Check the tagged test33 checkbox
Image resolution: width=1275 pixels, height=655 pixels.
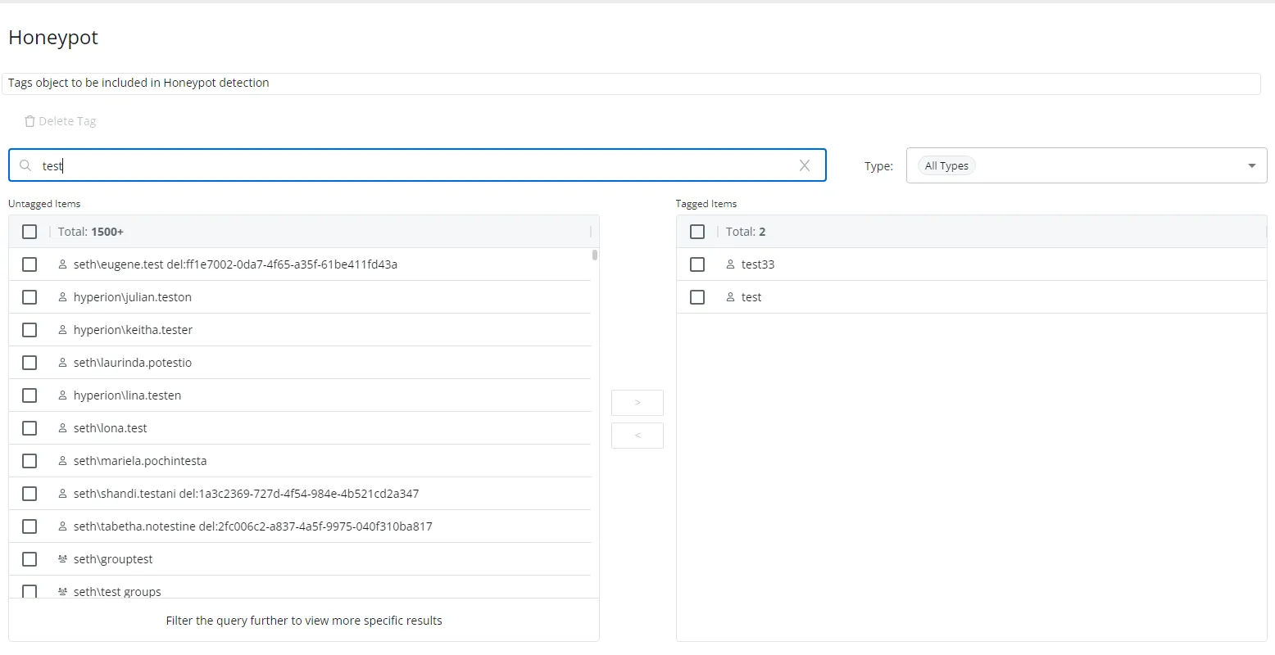[x=697, y=264]
